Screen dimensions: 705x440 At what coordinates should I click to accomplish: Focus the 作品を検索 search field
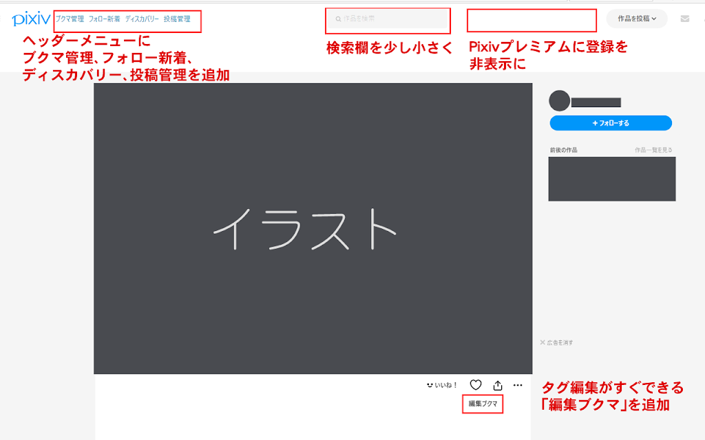click(388, 19)
